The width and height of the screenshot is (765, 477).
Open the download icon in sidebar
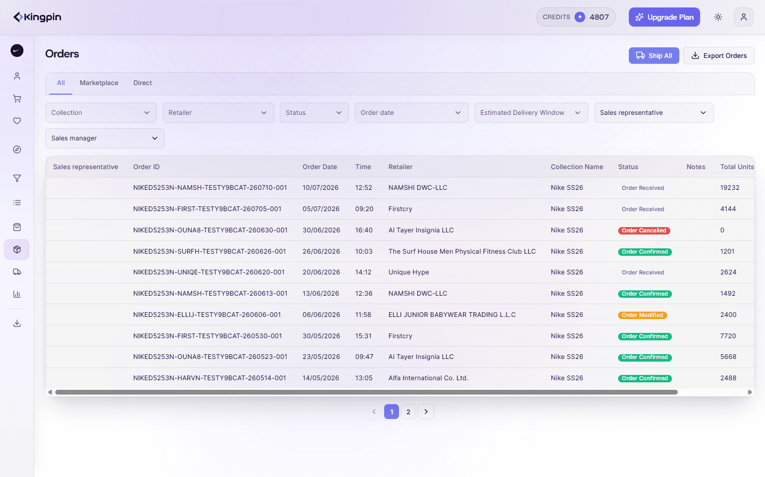pos(17,323)
